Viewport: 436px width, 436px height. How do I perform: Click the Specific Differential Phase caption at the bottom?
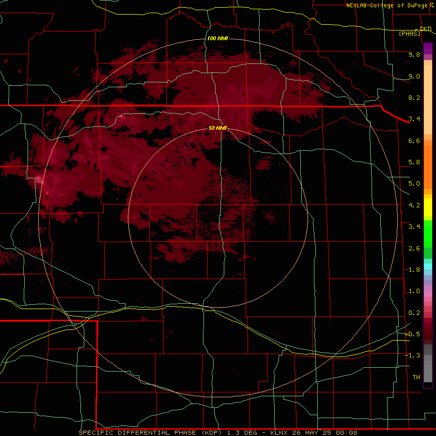pyautogui.click(x=218, y=433)
